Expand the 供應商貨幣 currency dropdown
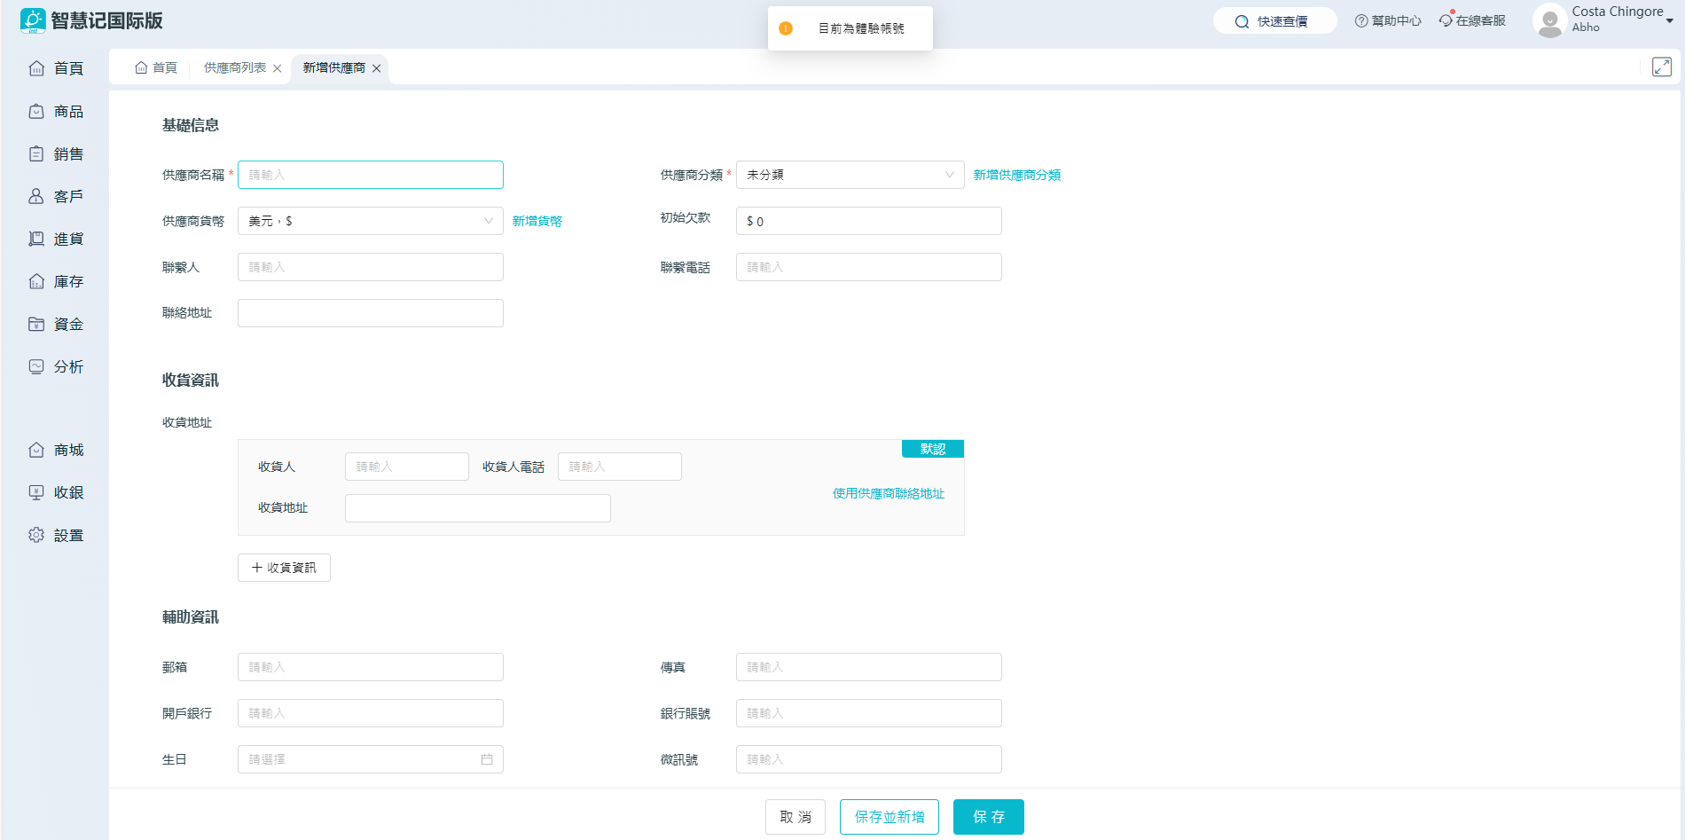The width and height of the screenshot is (1685, 840). click(488, 221)
